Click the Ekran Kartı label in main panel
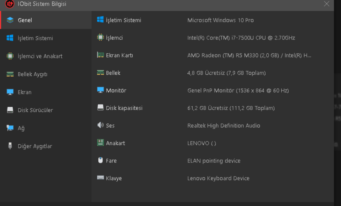The width and height of the screenshot is (341, 206). 119,55
